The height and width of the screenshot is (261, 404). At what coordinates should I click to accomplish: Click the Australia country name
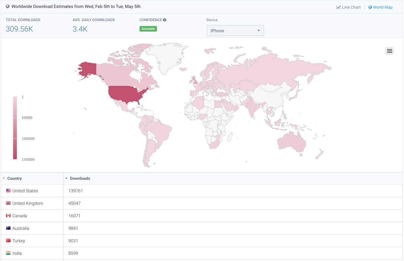21,228
